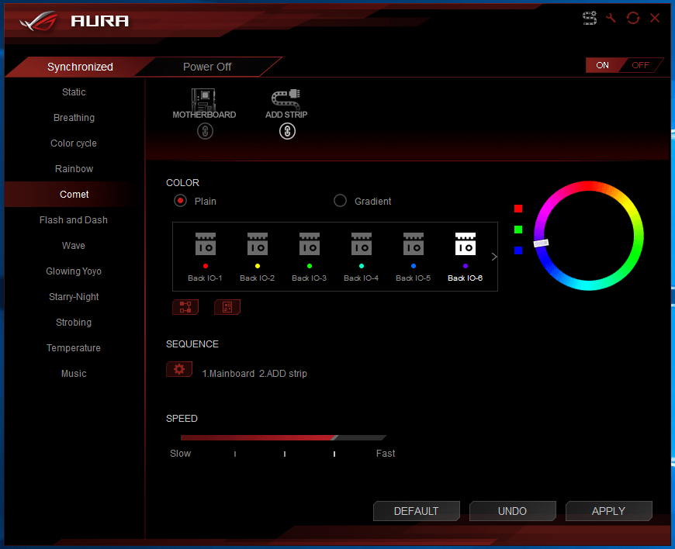The image size is (675, 549).
Task: Select the Strobing effect
Action: click(74, 323)
